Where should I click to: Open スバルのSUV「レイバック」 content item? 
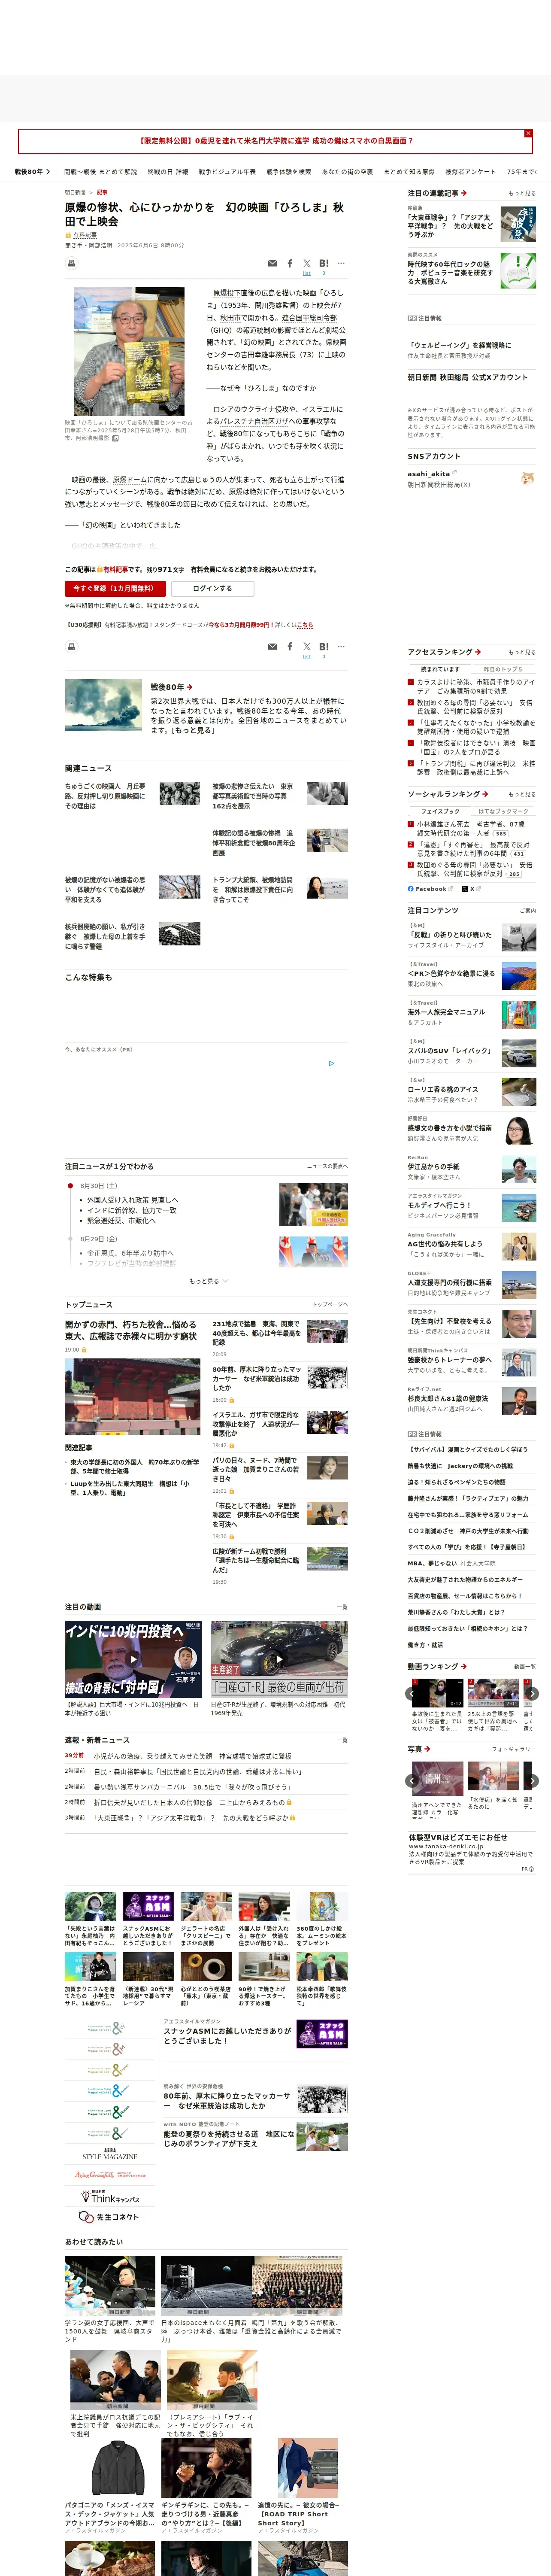(x=450, y=1051)
